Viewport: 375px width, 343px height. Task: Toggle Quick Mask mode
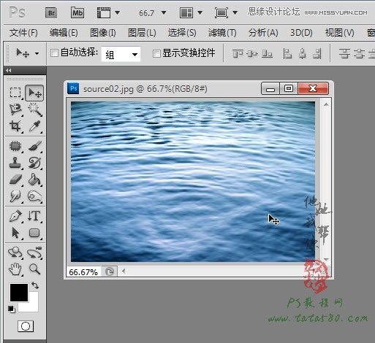tap(26, 326)
